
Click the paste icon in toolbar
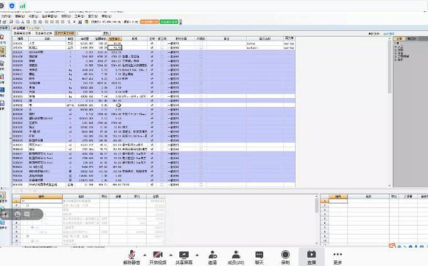point(28,21)
